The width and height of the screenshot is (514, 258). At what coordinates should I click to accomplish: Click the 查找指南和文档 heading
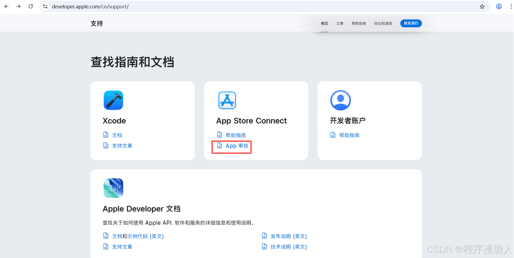132,62
